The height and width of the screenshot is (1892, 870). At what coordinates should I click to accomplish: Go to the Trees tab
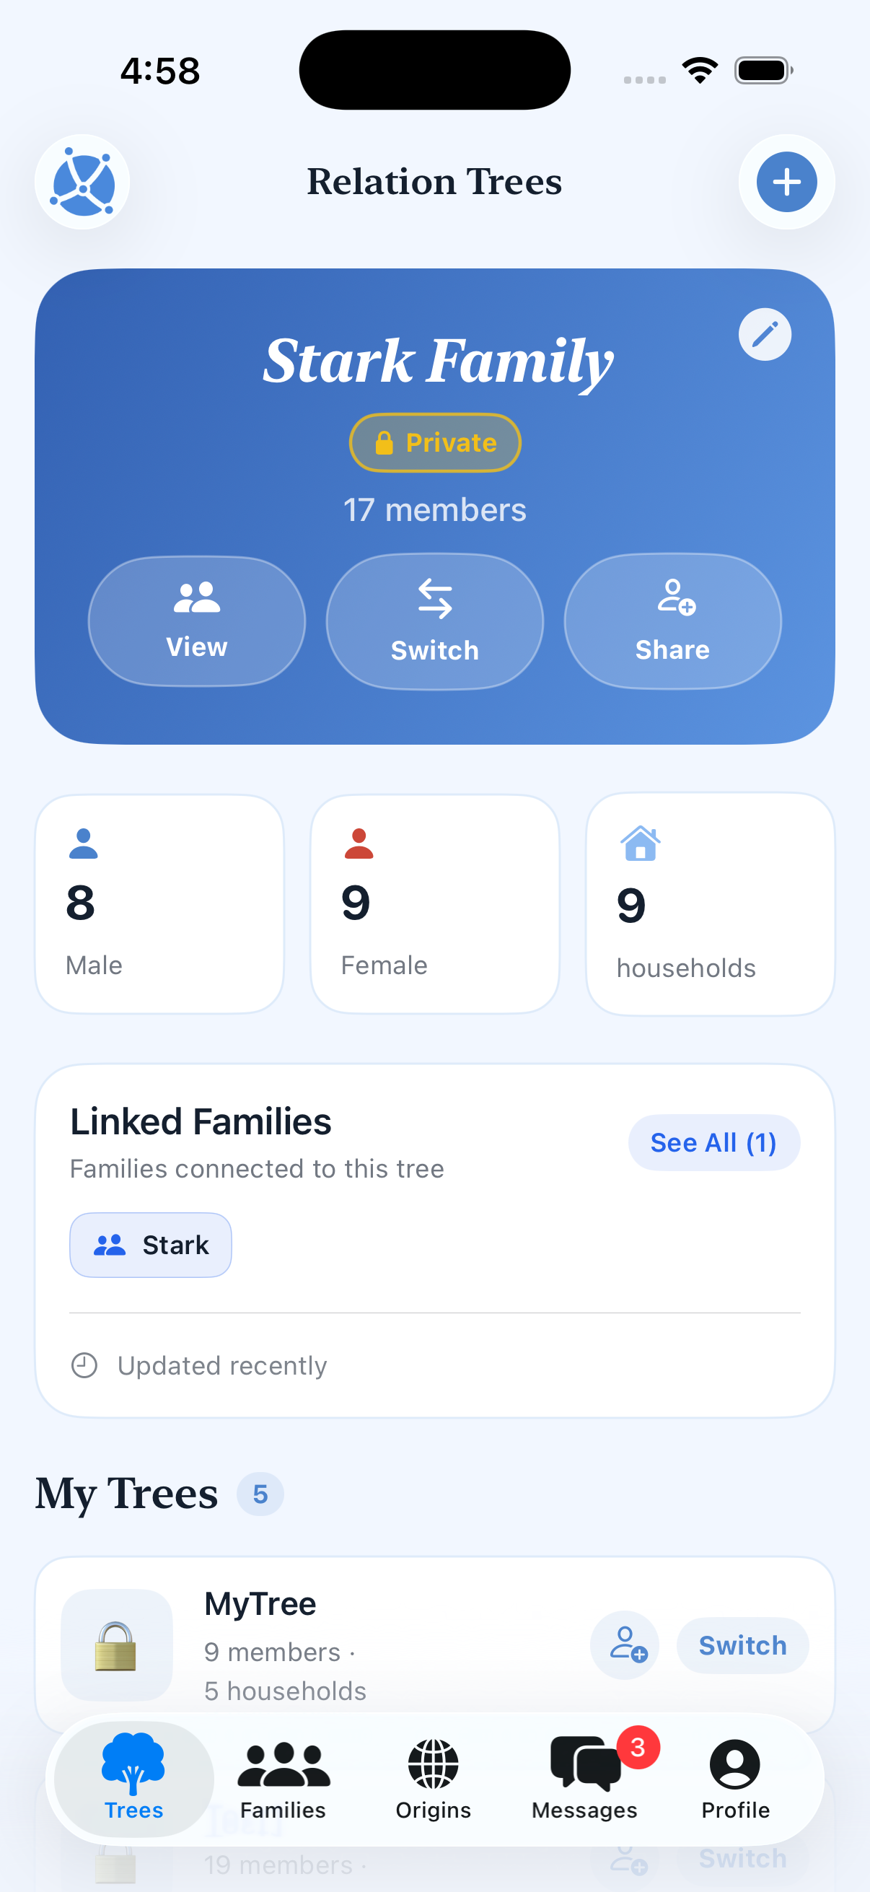pyautogui.click(x=133, y=1777)
